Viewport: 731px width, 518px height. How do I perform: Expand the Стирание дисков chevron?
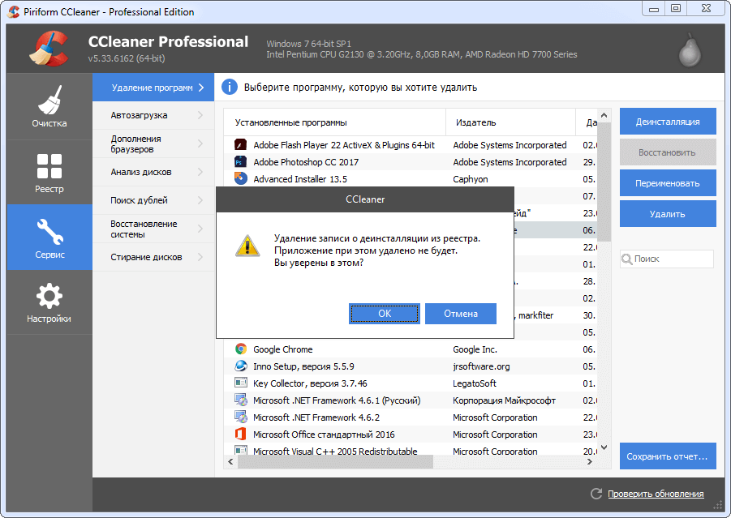click(200, 257)
